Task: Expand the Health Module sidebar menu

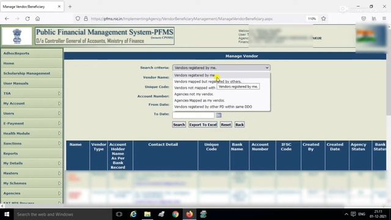Action: pyautogui.click(x=32, y=133)
